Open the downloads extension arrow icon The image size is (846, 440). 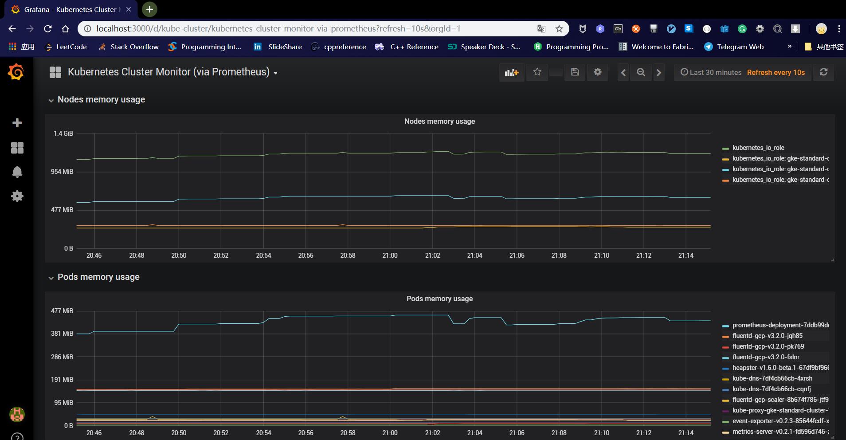795,29
